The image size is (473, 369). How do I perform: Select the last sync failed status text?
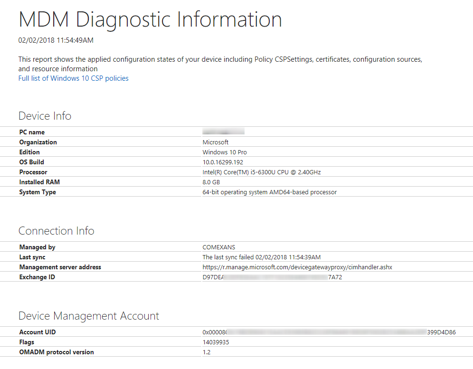(262, 257)
